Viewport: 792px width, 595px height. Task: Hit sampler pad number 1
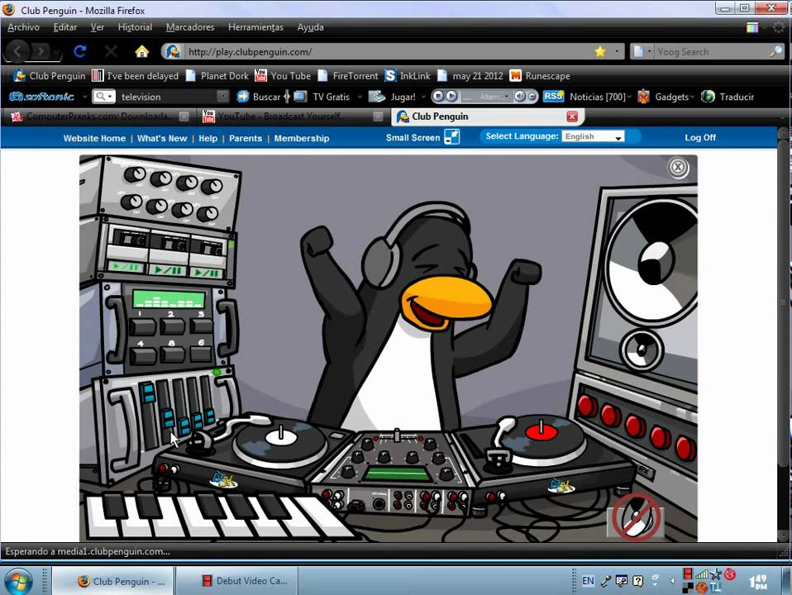pos(142,326)
